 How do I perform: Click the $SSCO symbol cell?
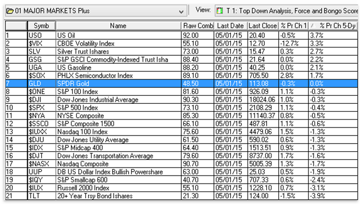click(x=42, y=124)
